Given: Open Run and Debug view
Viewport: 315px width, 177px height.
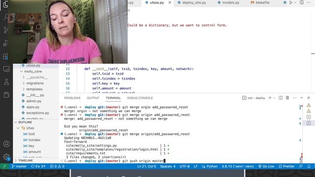Looking at the screenshot, I should point(5,43).
